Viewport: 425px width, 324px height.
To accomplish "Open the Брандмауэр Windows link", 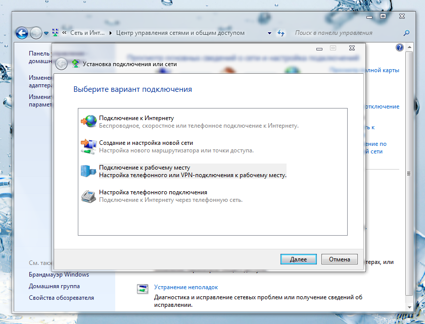I will pos(59,275).
